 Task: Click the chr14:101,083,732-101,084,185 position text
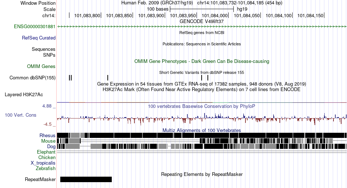click(x=240, y=3)
